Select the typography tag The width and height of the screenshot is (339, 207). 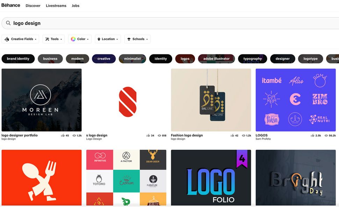point(253,59)
